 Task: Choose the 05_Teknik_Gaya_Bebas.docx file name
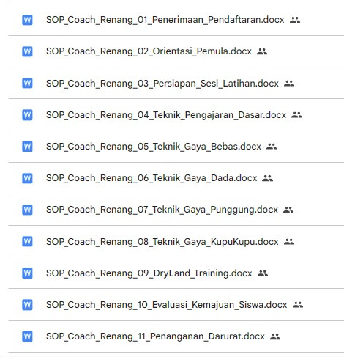154,147
